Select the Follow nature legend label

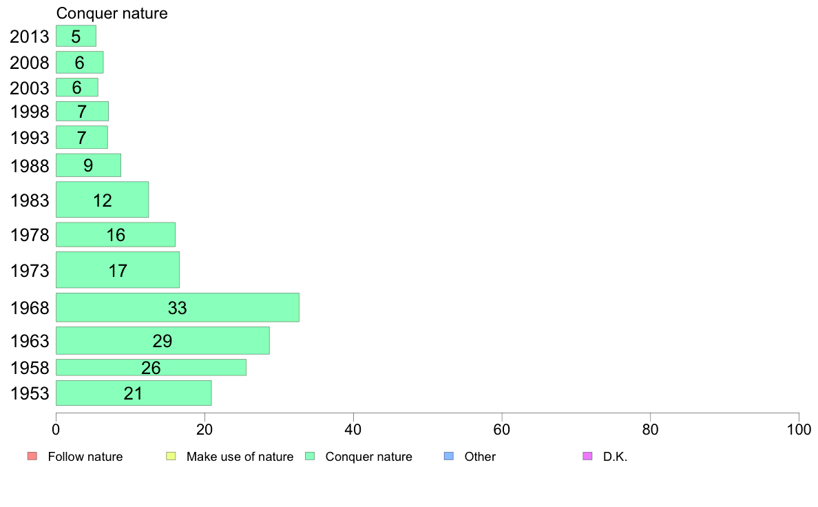85,457
